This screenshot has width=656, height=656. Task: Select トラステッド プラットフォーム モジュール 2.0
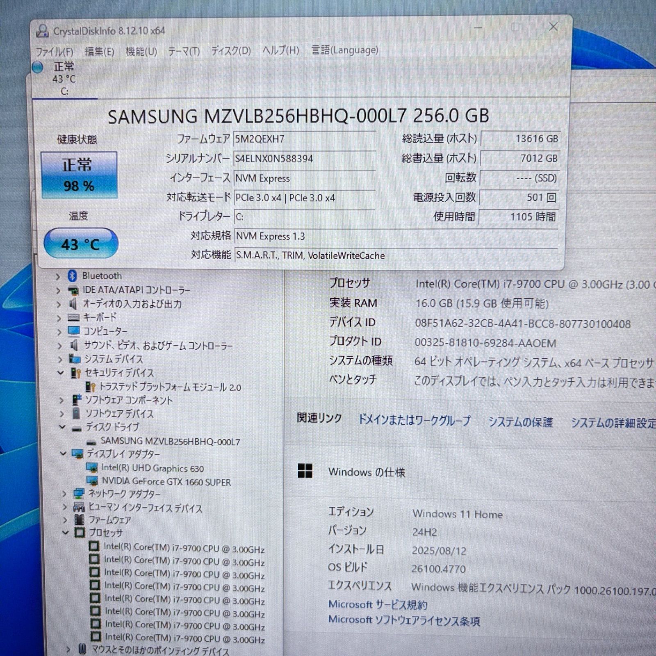coord(170,387)
